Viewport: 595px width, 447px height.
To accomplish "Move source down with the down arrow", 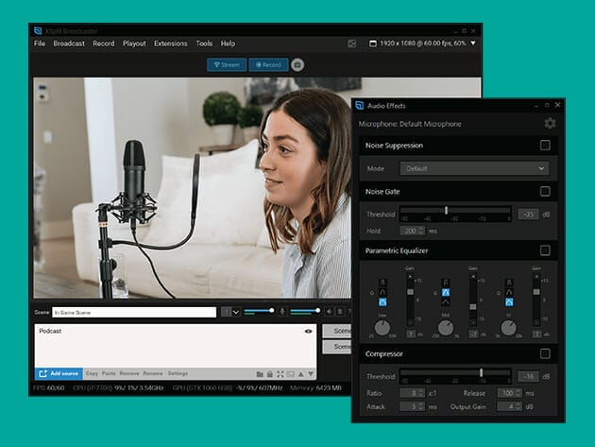I will coord(312,374).
